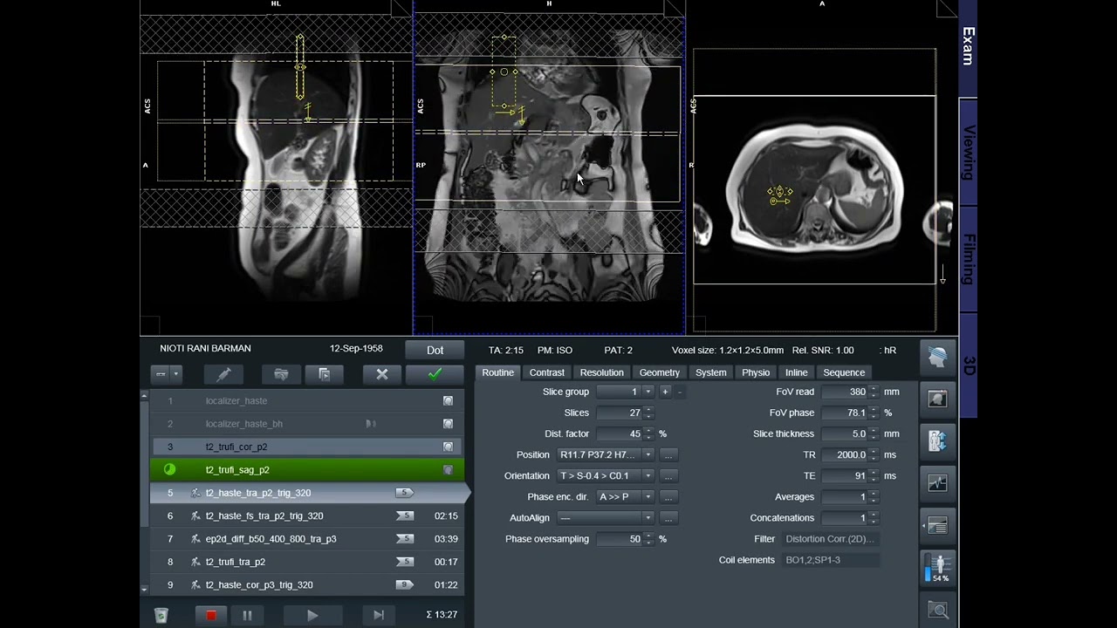This screenshot has width=1117, height=628.
Task: Pause the running measurement
Action: click(247, 615)
